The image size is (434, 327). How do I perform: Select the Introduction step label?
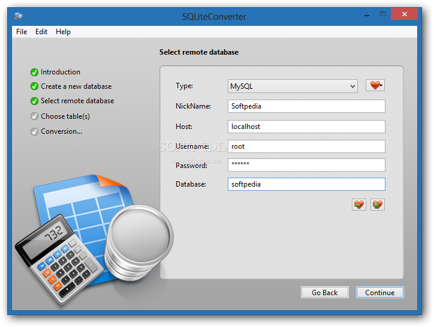61,72
